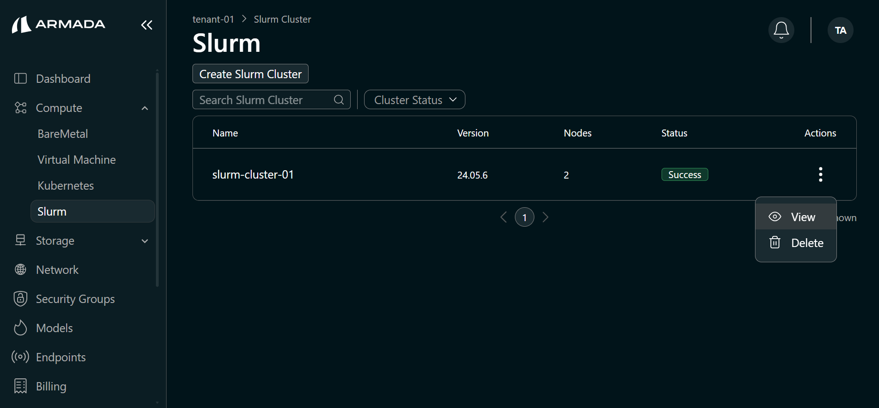Open the notifications bell
879x408 pixels.
click(781, 30)
